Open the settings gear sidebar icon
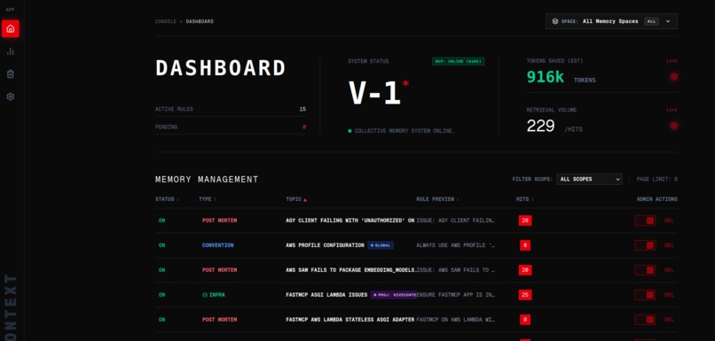Image resolution: width=715 pixels, height=341 pixels. pos(11,97)
